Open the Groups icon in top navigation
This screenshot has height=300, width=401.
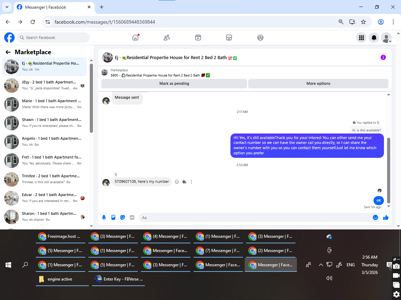pos(260,38)
